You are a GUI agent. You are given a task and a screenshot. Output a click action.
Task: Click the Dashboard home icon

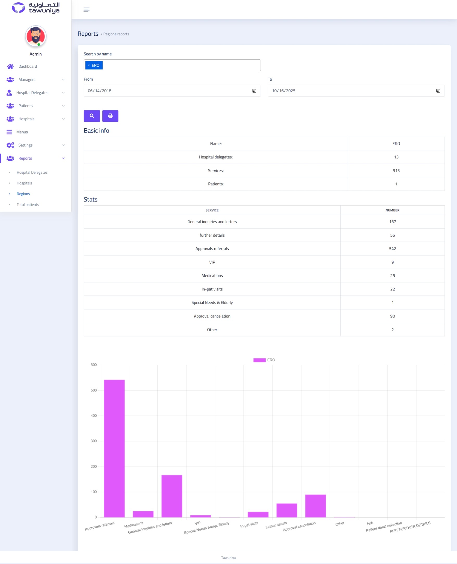10,66
